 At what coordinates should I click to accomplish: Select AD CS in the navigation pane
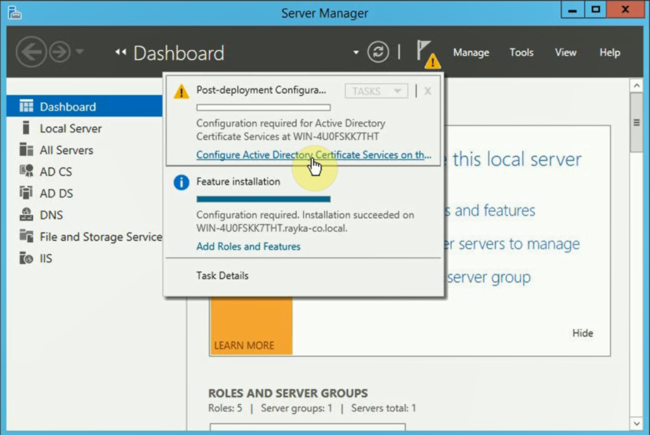tap(84, 171)
